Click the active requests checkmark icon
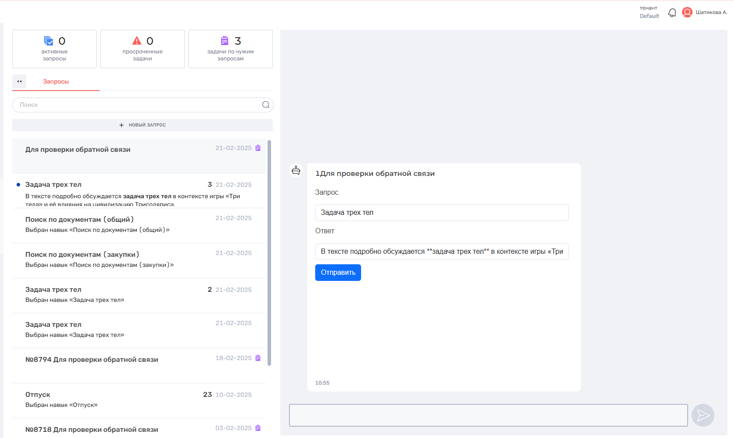 tap(49, 41)
